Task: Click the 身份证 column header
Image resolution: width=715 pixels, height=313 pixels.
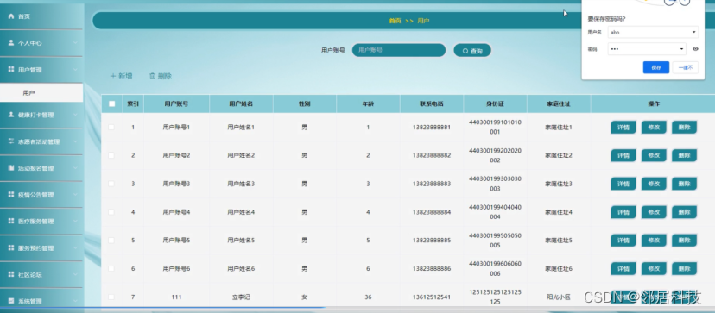Action: (495, 103)
